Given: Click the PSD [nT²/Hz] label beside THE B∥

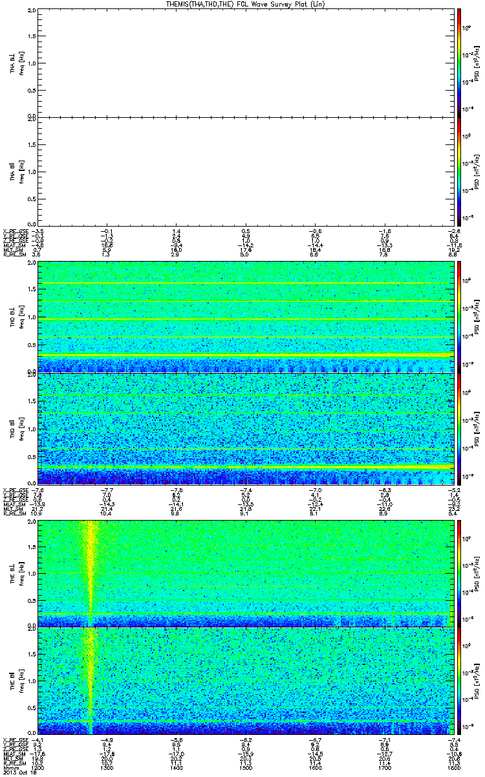Looking at the screenshot, I should click(478, 681).
